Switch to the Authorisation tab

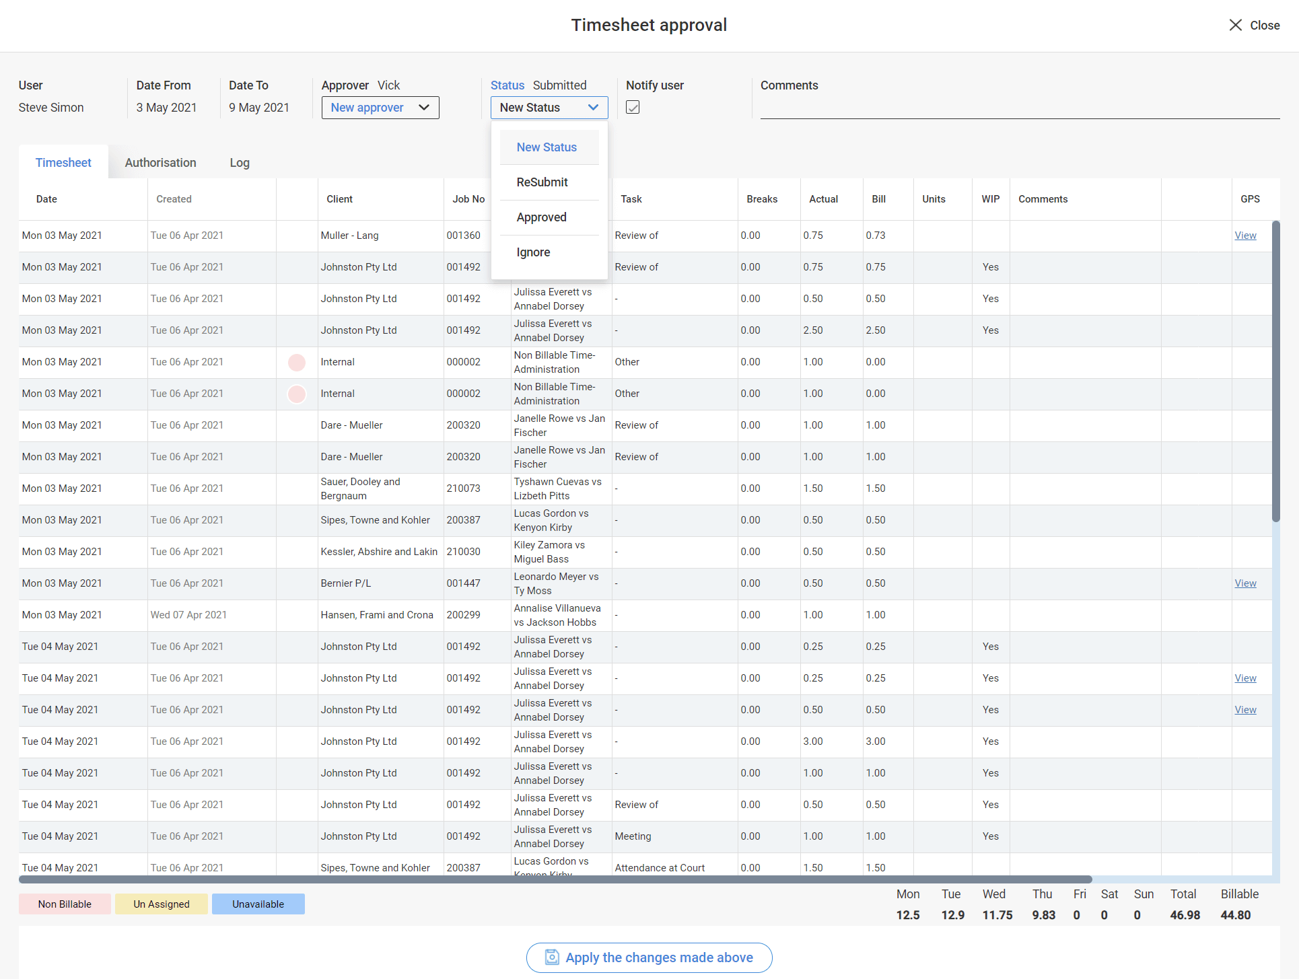click(160, 163)
